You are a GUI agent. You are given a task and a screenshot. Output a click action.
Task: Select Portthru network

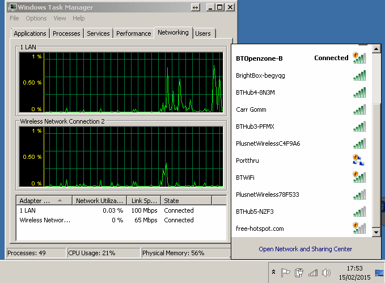301,160
